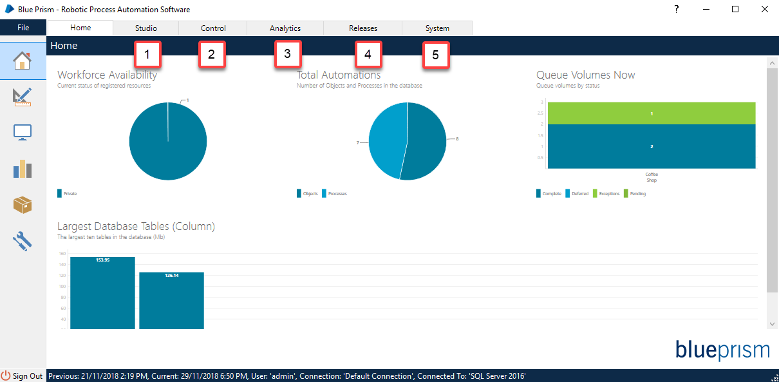The width and height of the screenshot is (779, 382).
Task: Switch to the Control tab
Action: point(213,28)
